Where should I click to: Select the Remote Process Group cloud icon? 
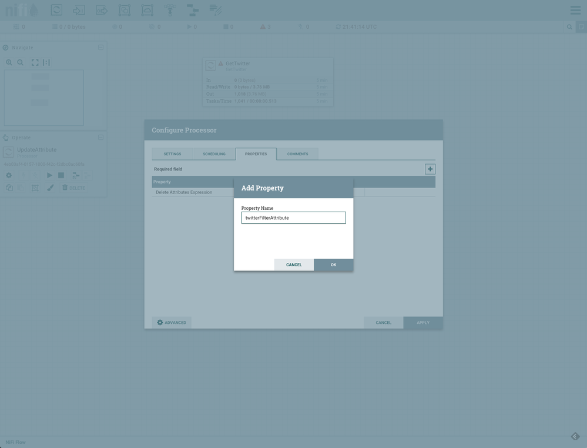pos(147,10)
